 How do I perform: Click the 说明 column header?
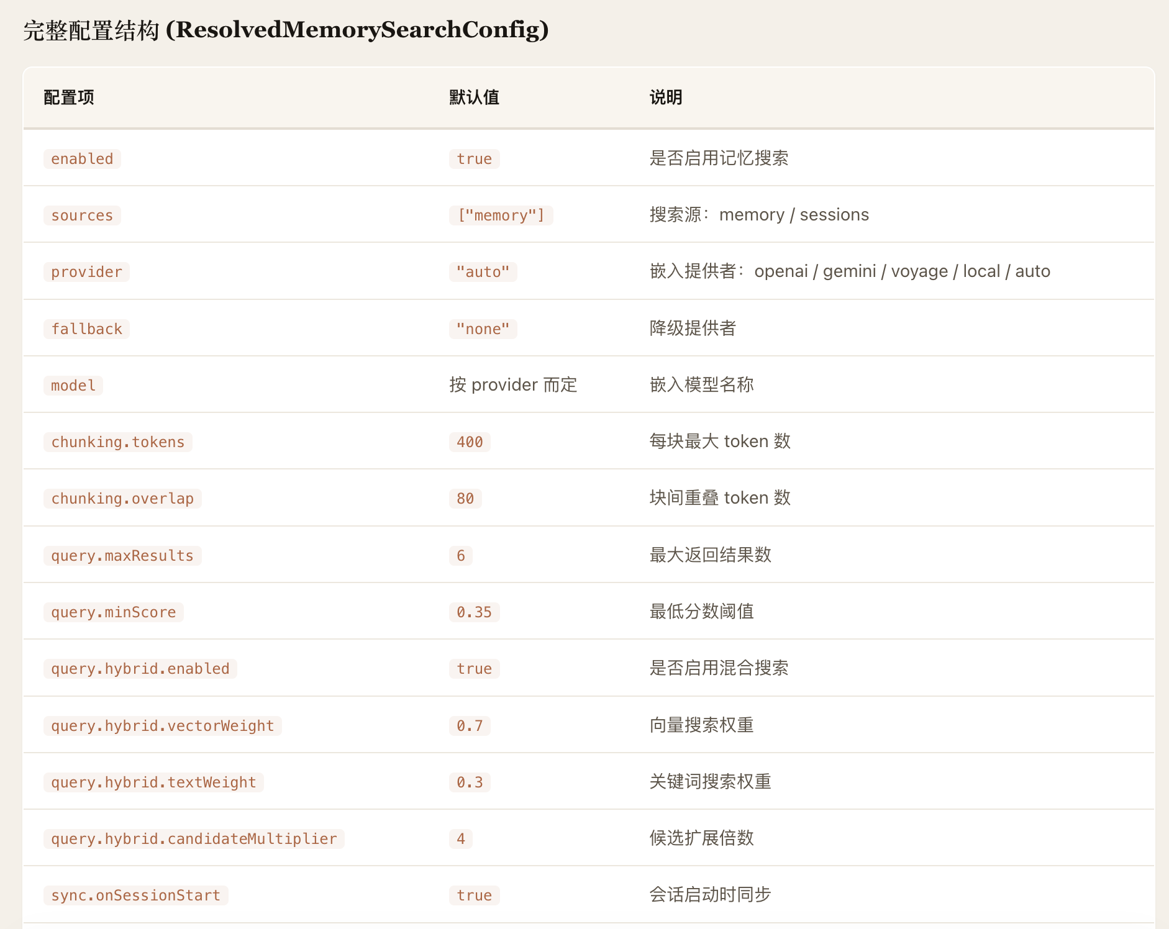[665, 97]
